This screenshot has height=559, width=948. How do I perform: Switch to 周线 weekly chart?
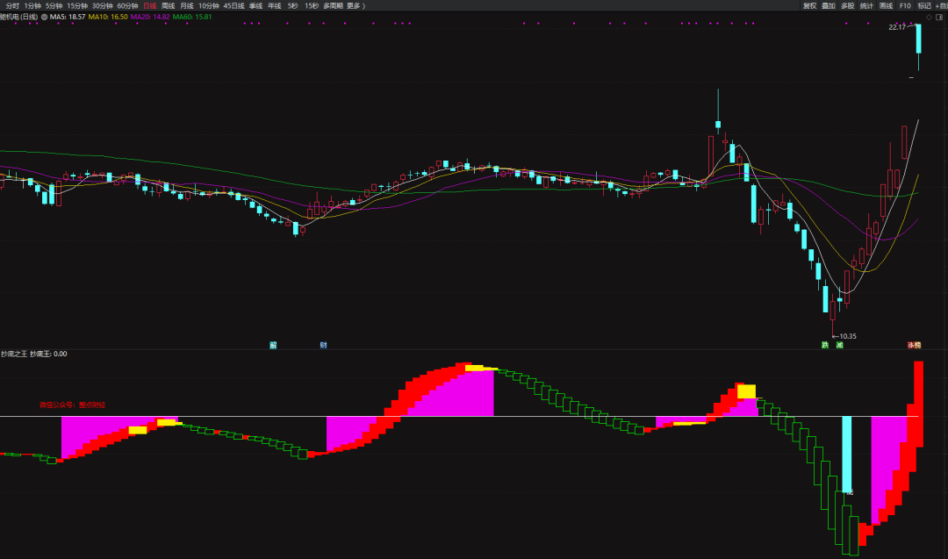[x=168, y=5]
